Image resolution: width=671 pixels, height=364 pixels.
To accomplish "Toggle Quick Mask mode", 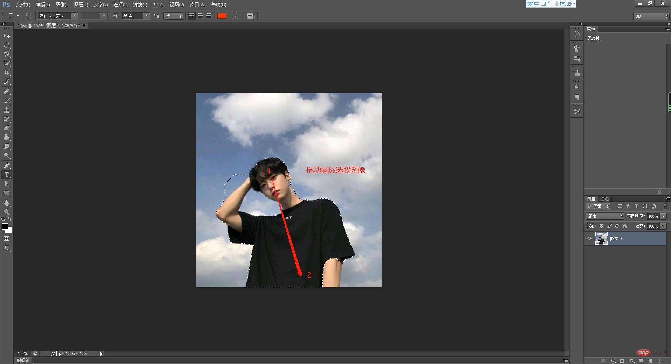I will pyautogui.click(x=7, y=239).
